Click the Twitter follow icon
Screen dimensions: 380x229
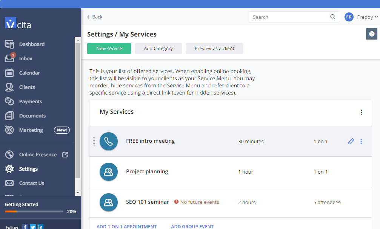(33, 226)
